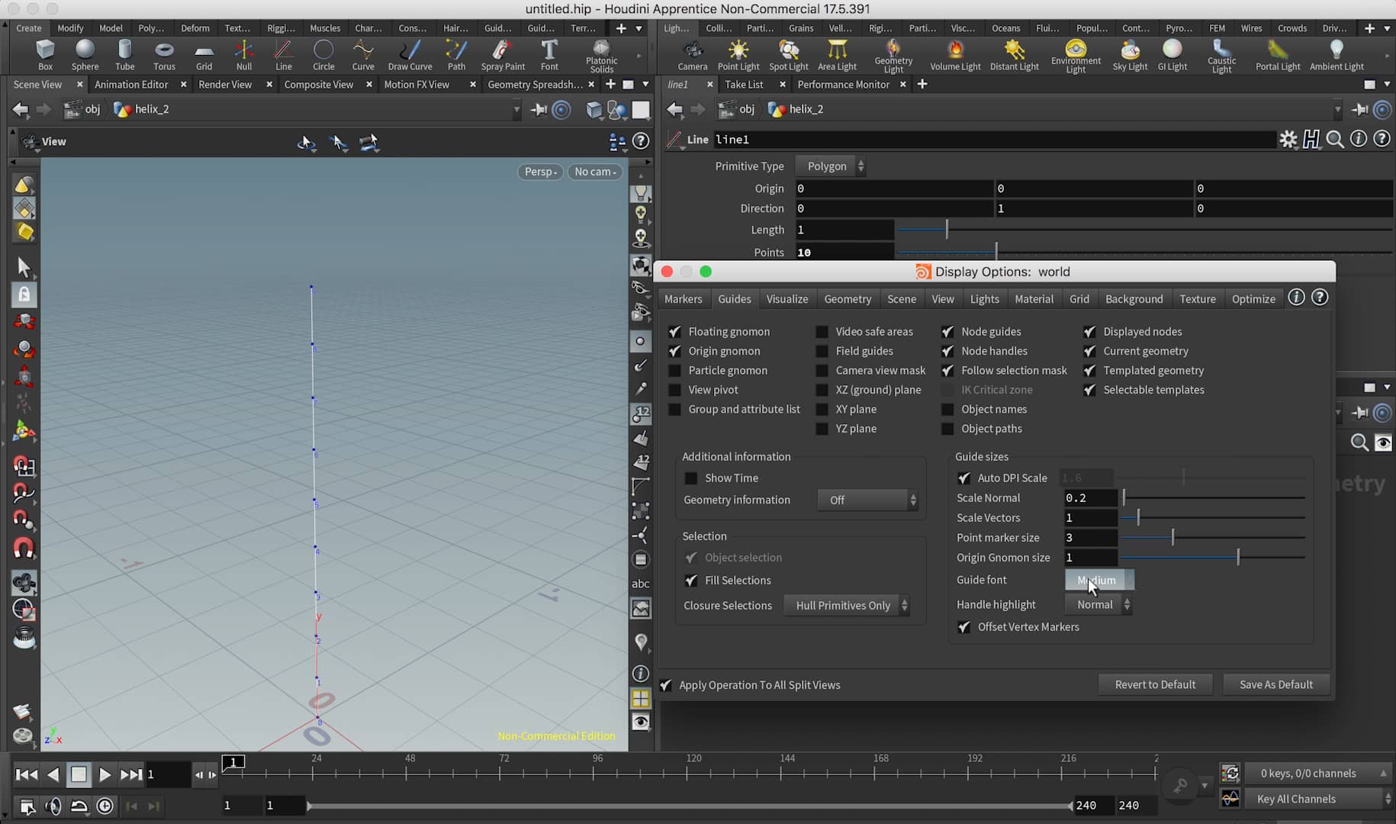The image size is (1396, 824).
Task: Add a Sky Light
Action: tap(1130, 55)
